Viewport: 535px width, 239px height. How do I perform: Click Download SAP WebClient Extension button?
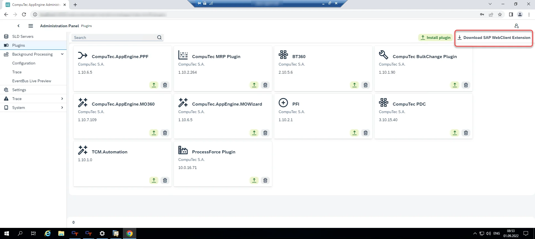click(x=494, y=38)
